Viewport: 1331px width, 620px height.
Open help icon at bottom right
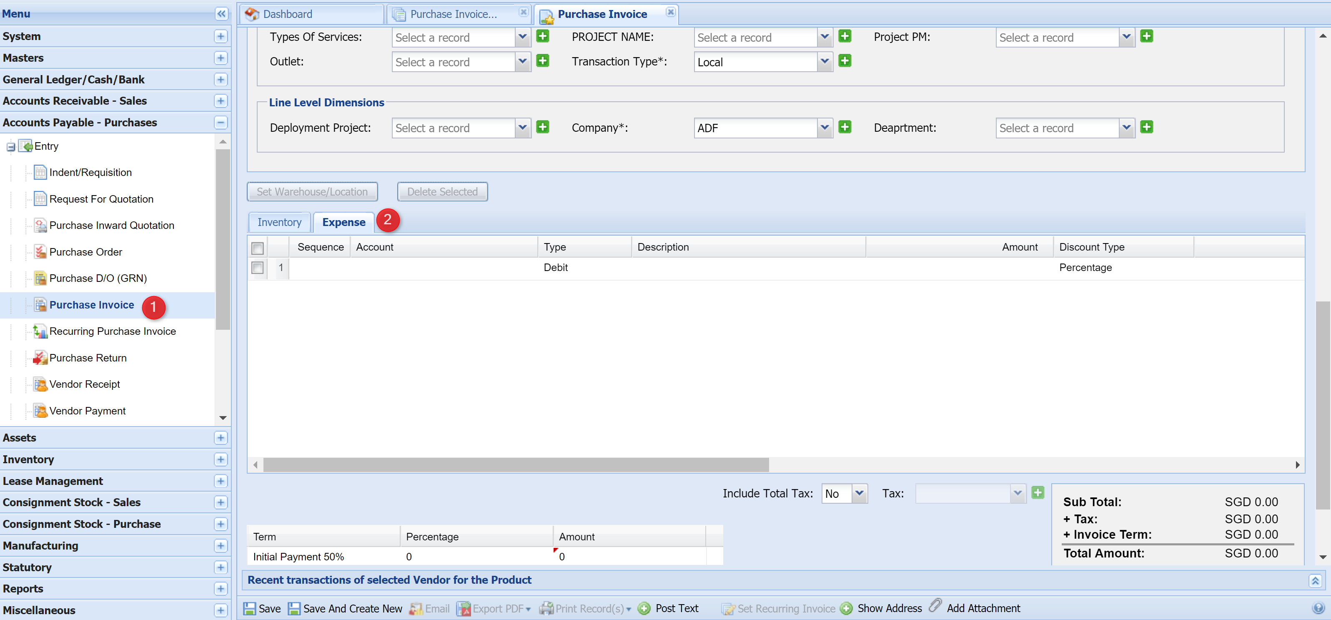pos(1318,609)
